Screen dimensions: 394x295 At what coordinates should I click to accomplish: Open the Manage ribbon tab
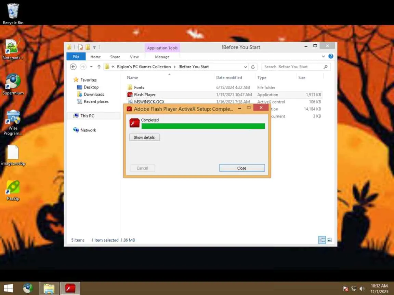point(162,57)
